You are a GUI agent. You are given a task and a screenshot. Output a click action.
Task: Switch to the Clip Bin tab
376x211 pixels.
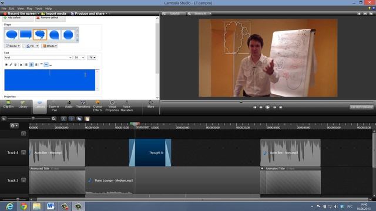coord(8,105)
